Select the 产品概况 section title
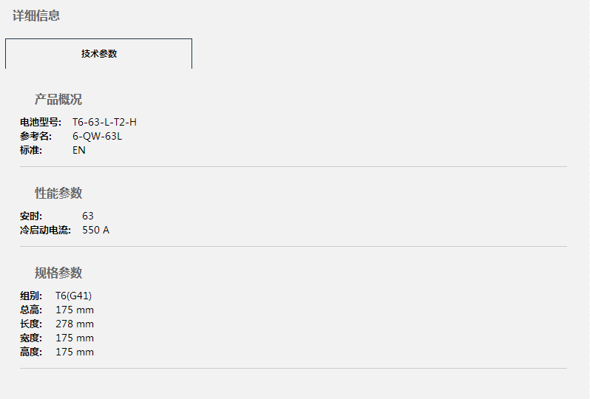Viewport: 590px width, 399px height. (x=58, y=99)
